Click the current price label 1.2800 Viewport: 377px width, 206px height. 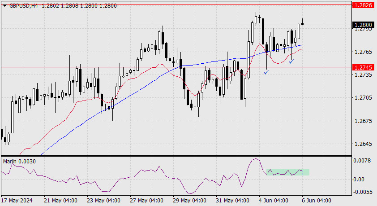363,25
